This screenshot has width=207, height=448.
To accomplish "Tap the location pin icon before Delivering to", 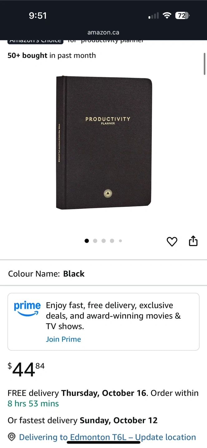I will click(12, 437).
